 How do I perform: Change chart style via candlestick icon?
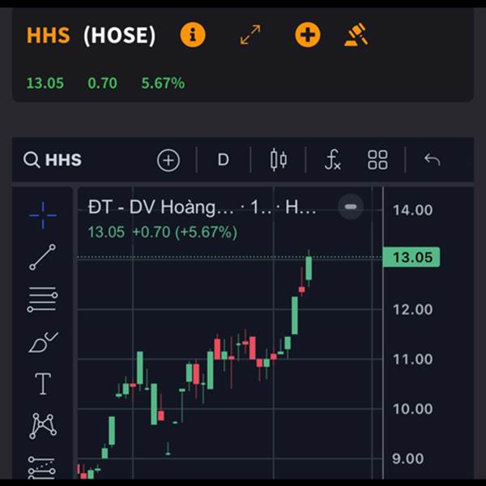(x=279, y=160)
